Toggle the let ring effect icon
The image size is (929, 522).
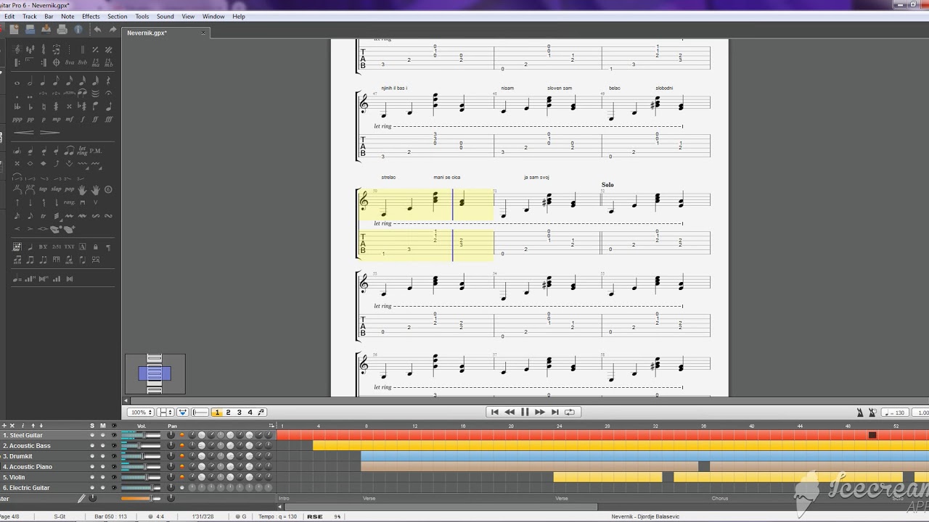point(82,151)
